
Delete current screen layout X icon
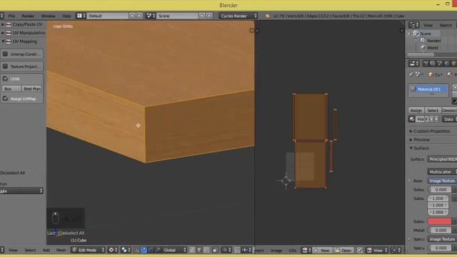139,16
